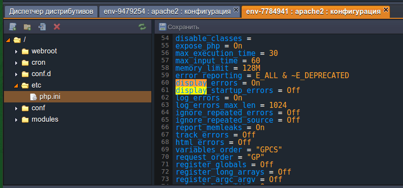Click the open etc folder icon
The image size is (403, 188).
pos(25,86)
